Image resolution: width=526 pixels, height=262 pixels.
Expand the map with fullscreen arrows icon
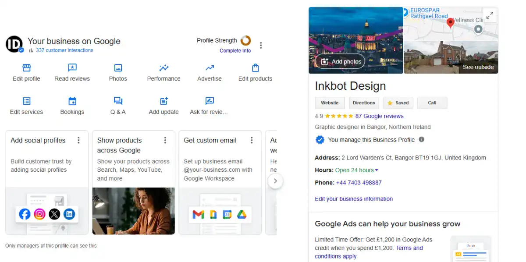pos(490,16)
